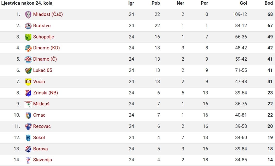Click the yellow Voćin club crest

pyautogui.click(x=28, y=82)
